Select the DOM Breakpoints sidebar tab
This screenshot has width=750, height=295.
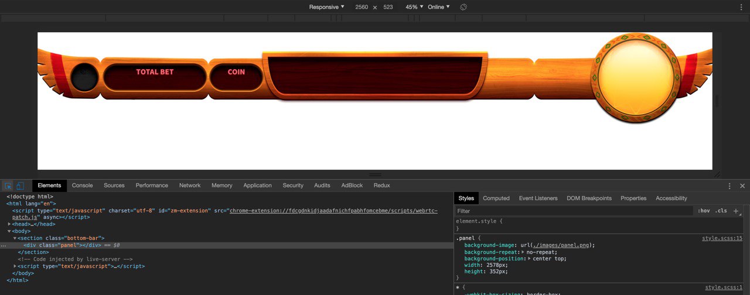[589, 198]
